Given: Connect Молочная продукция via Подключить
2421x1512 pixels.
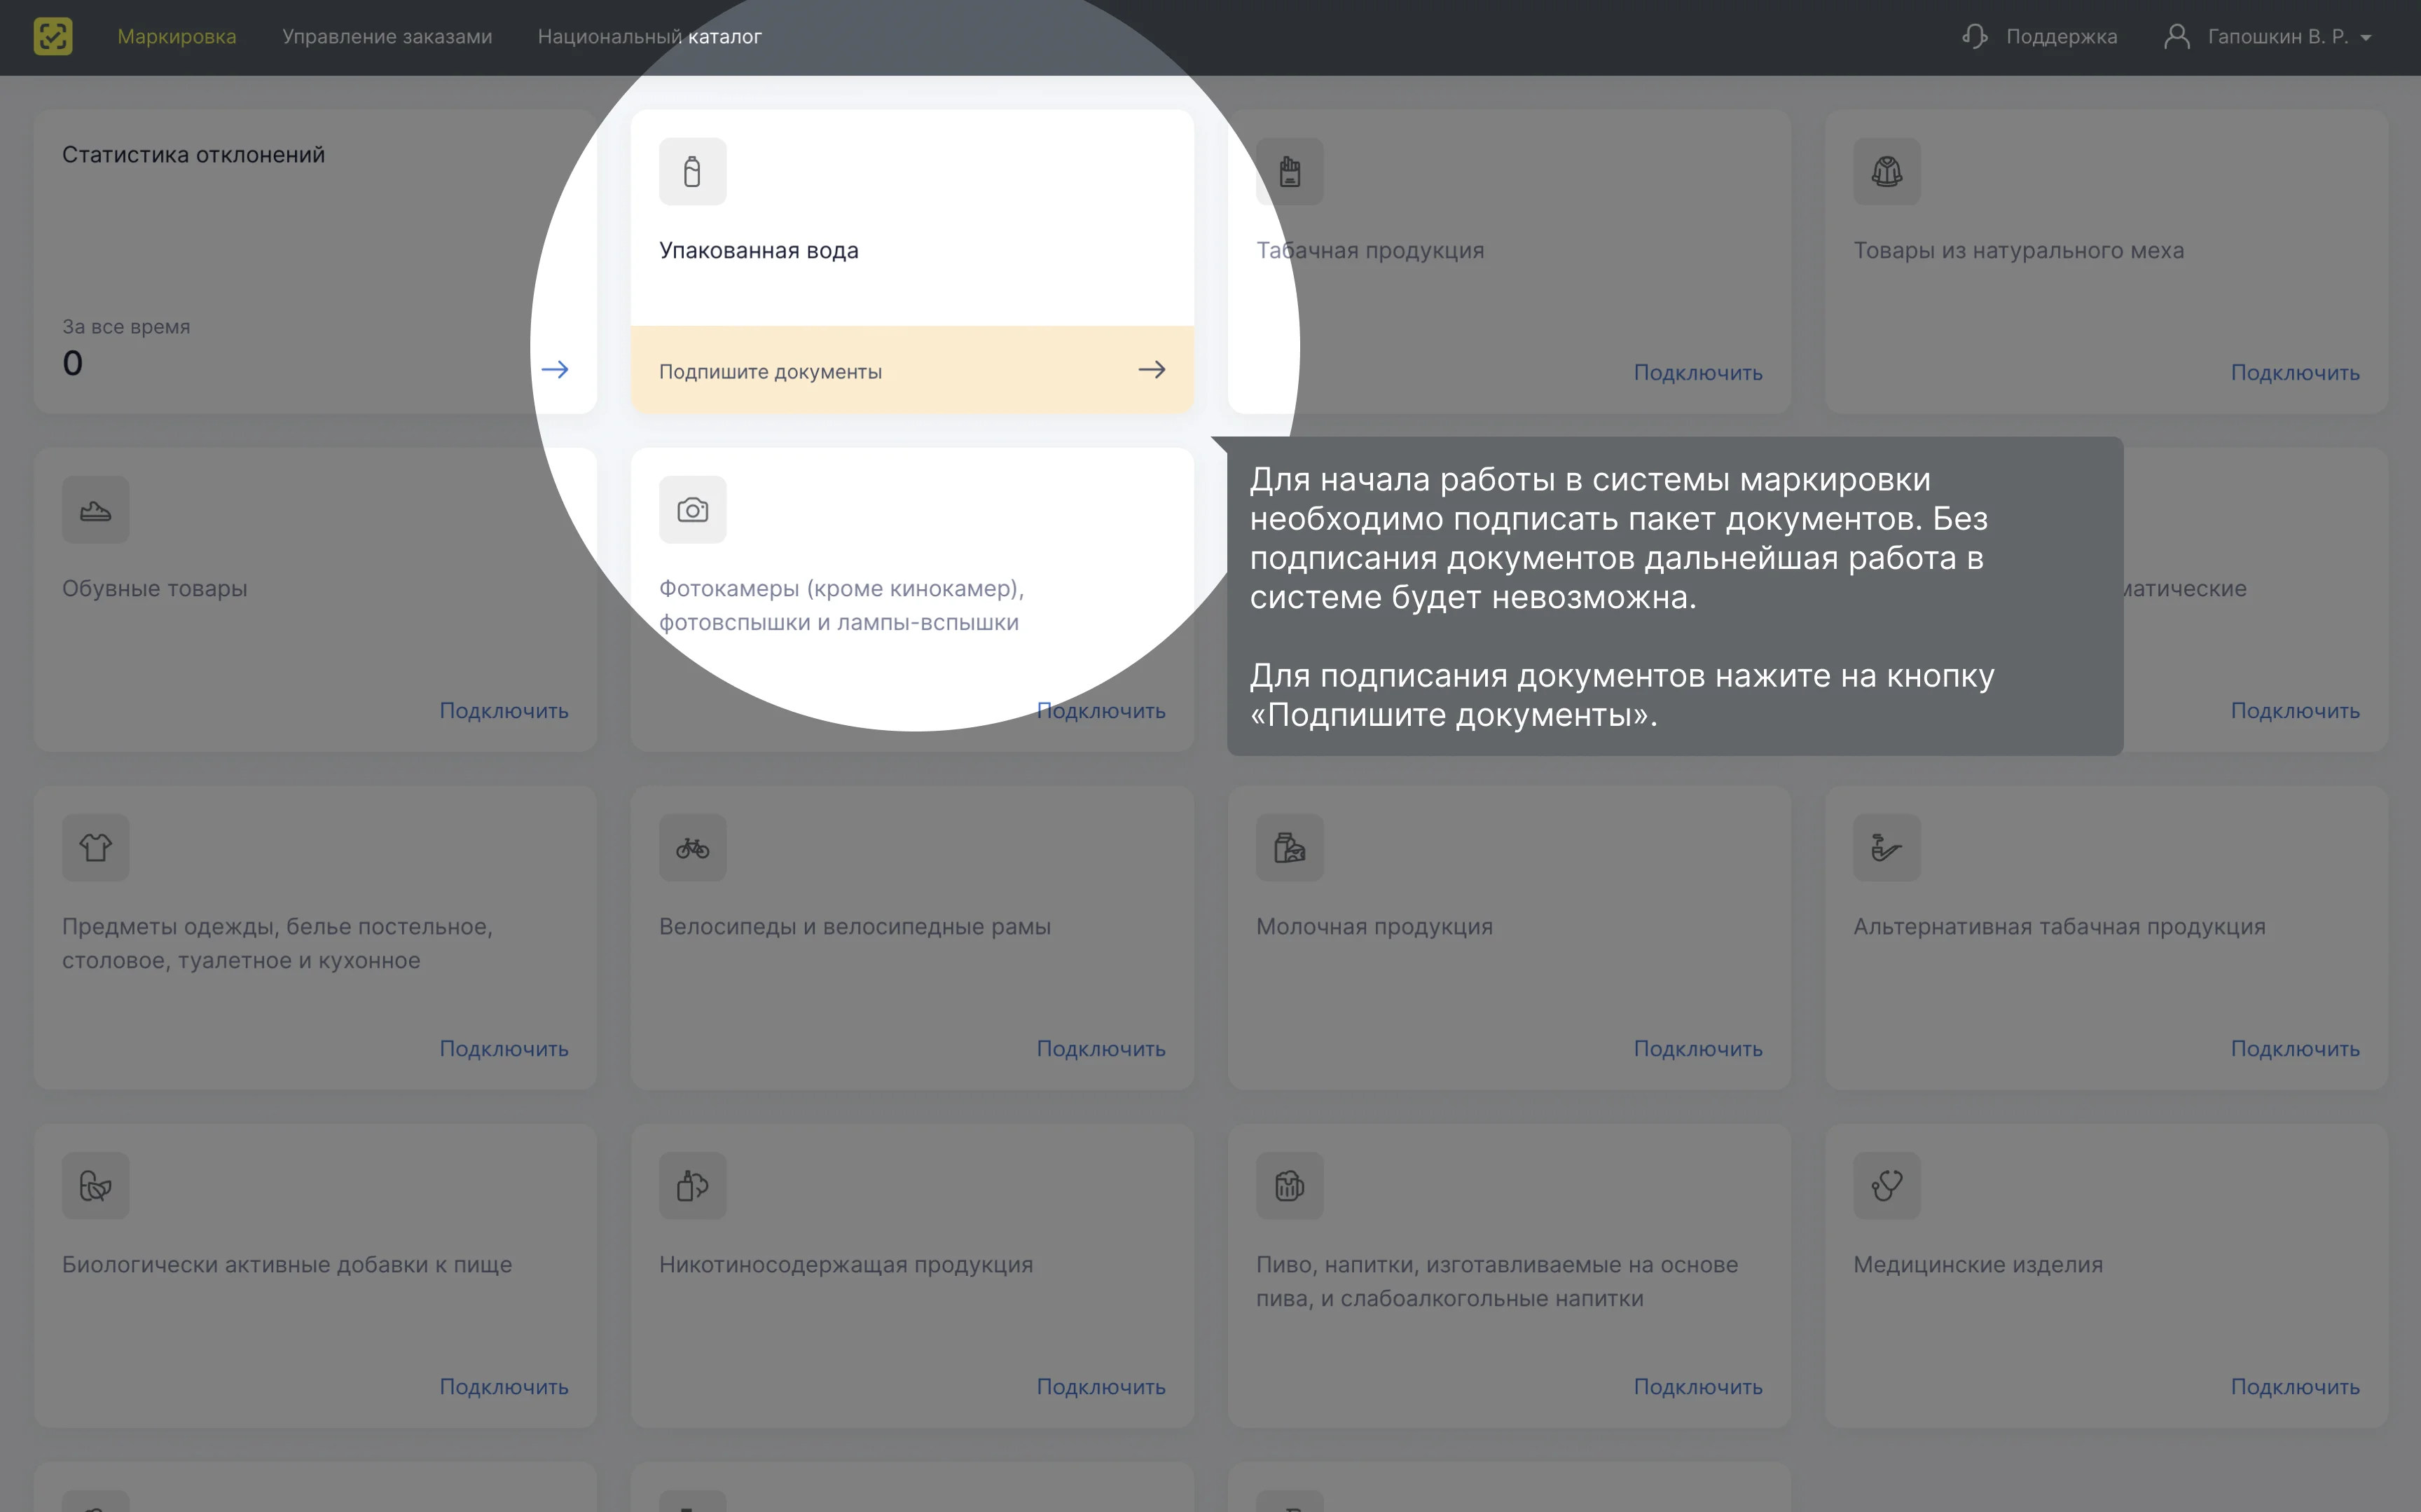Looking at the screenshot, I should [1697, 1049].
